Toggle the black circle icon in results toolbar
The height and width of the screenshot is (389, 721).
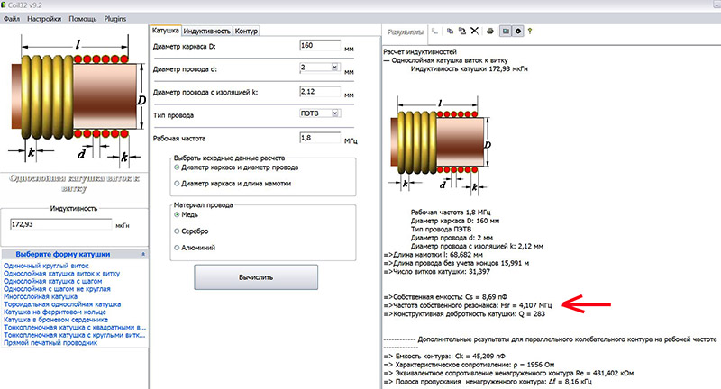(517, 31)
